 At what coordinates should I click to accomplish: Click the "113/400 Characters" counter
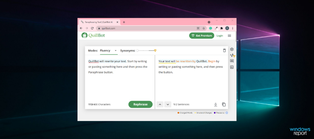click(x=99, y=105)
